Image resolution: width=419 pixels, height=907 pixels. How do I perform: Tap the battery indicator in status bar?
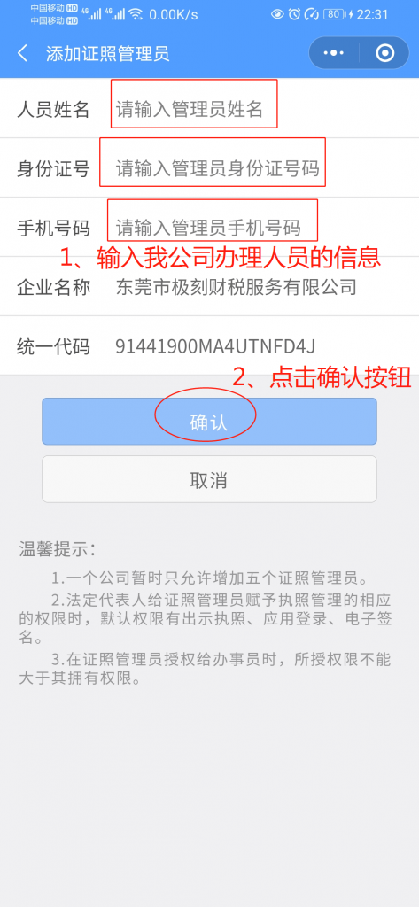pyautogui.click(x=335, y=14)
